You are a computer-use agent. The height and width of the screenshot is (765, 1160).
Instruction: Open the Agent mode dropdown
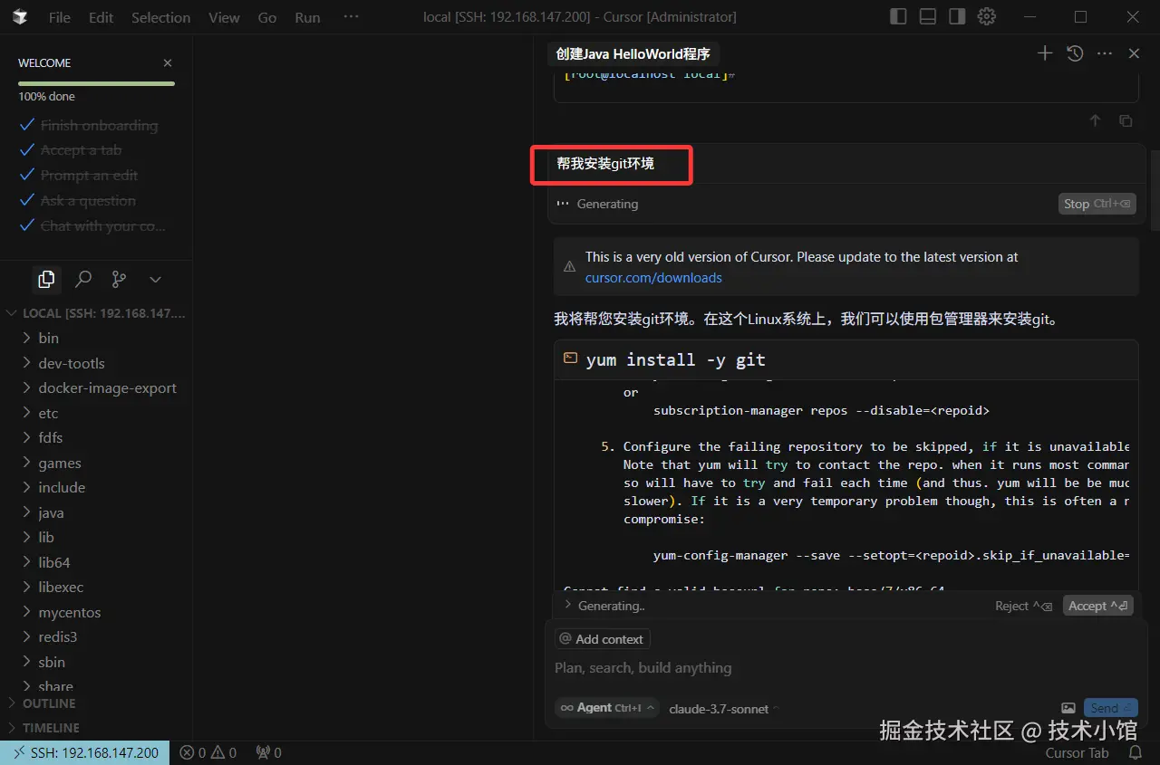(x=606, y=708)
